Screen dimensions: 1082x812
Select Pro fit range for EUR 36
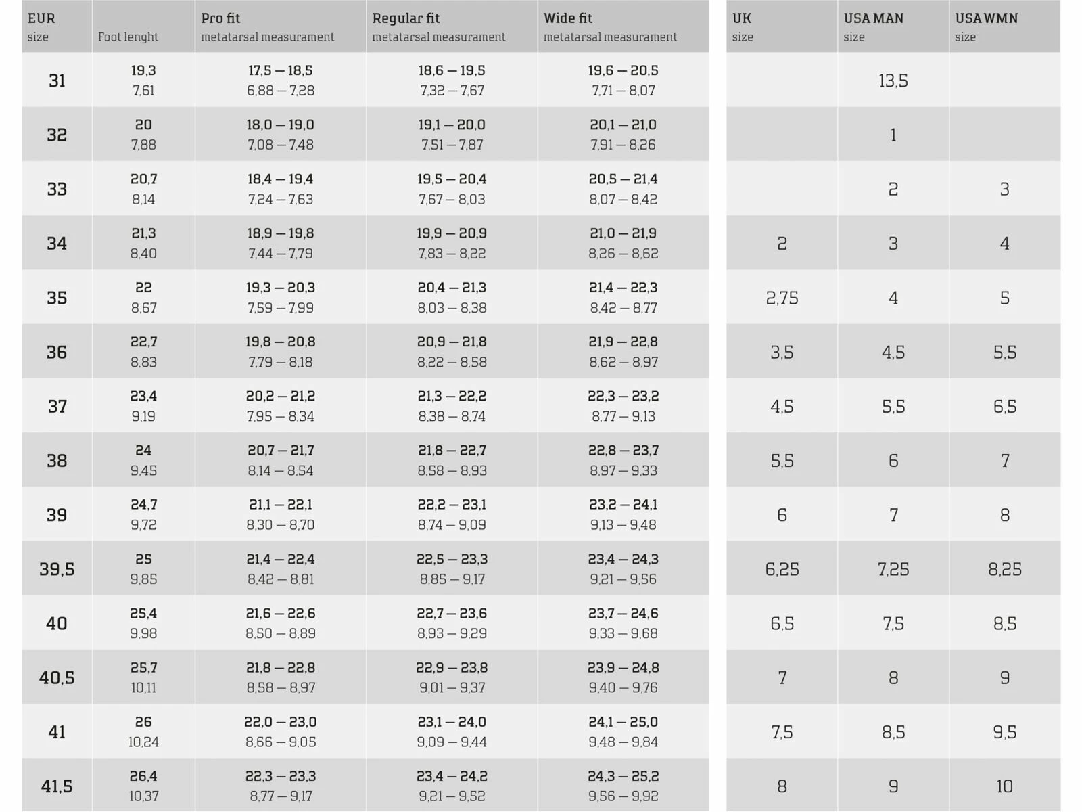coord(281,352)
